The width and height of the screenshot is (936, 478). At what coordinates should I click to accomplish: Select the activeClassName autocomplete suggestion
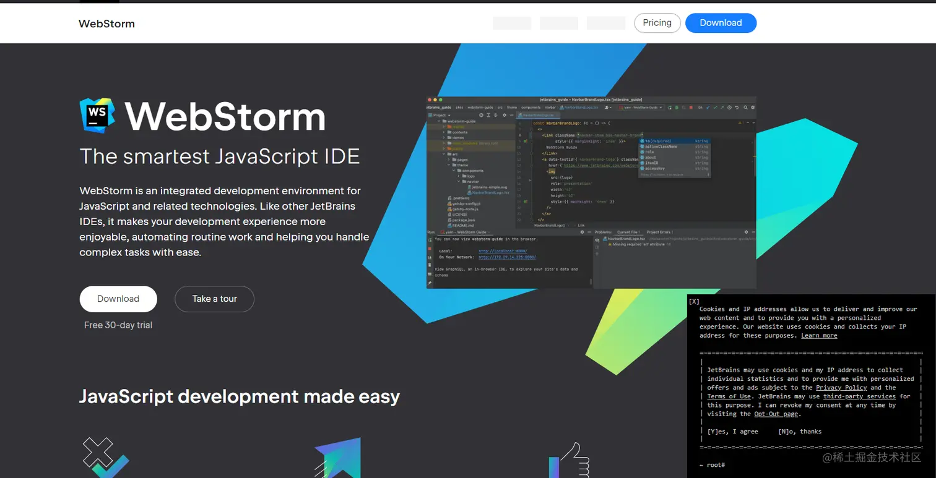[674, 147]
